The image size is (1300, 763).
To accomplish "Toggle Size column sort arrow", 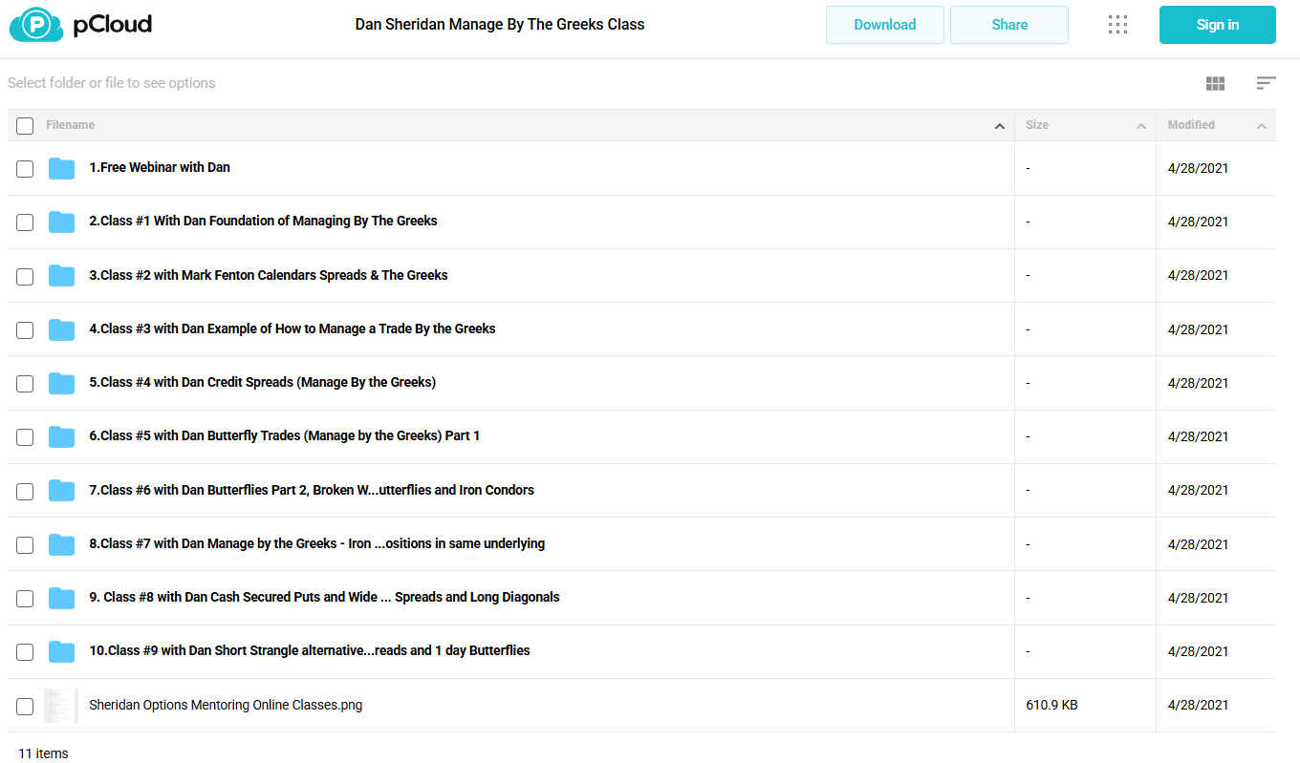I will tap(1141, 126).
